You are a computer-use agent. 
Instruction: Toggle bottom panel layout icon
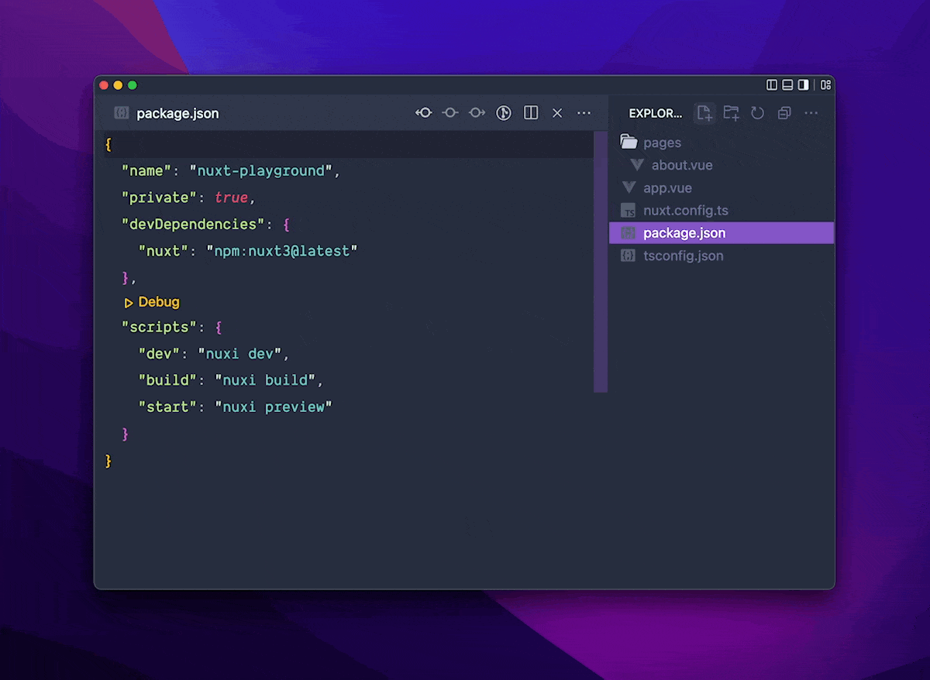coord(787,85)
